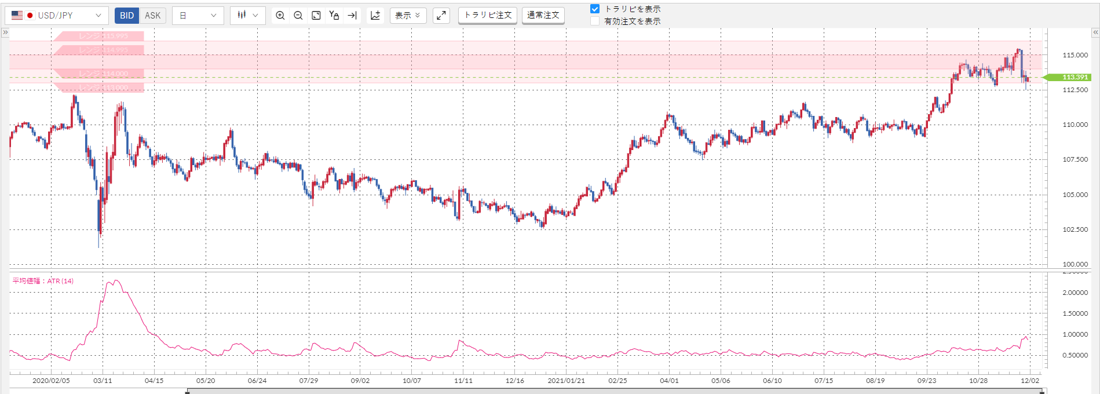
Task: Click the 115.000 price axis label
Action: 1075,55
